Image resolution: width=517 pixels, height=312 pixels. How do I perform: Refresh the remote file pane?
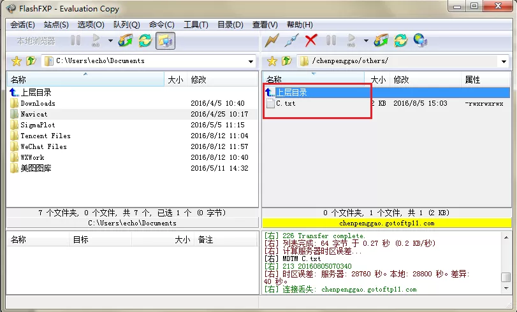(400, 41)
